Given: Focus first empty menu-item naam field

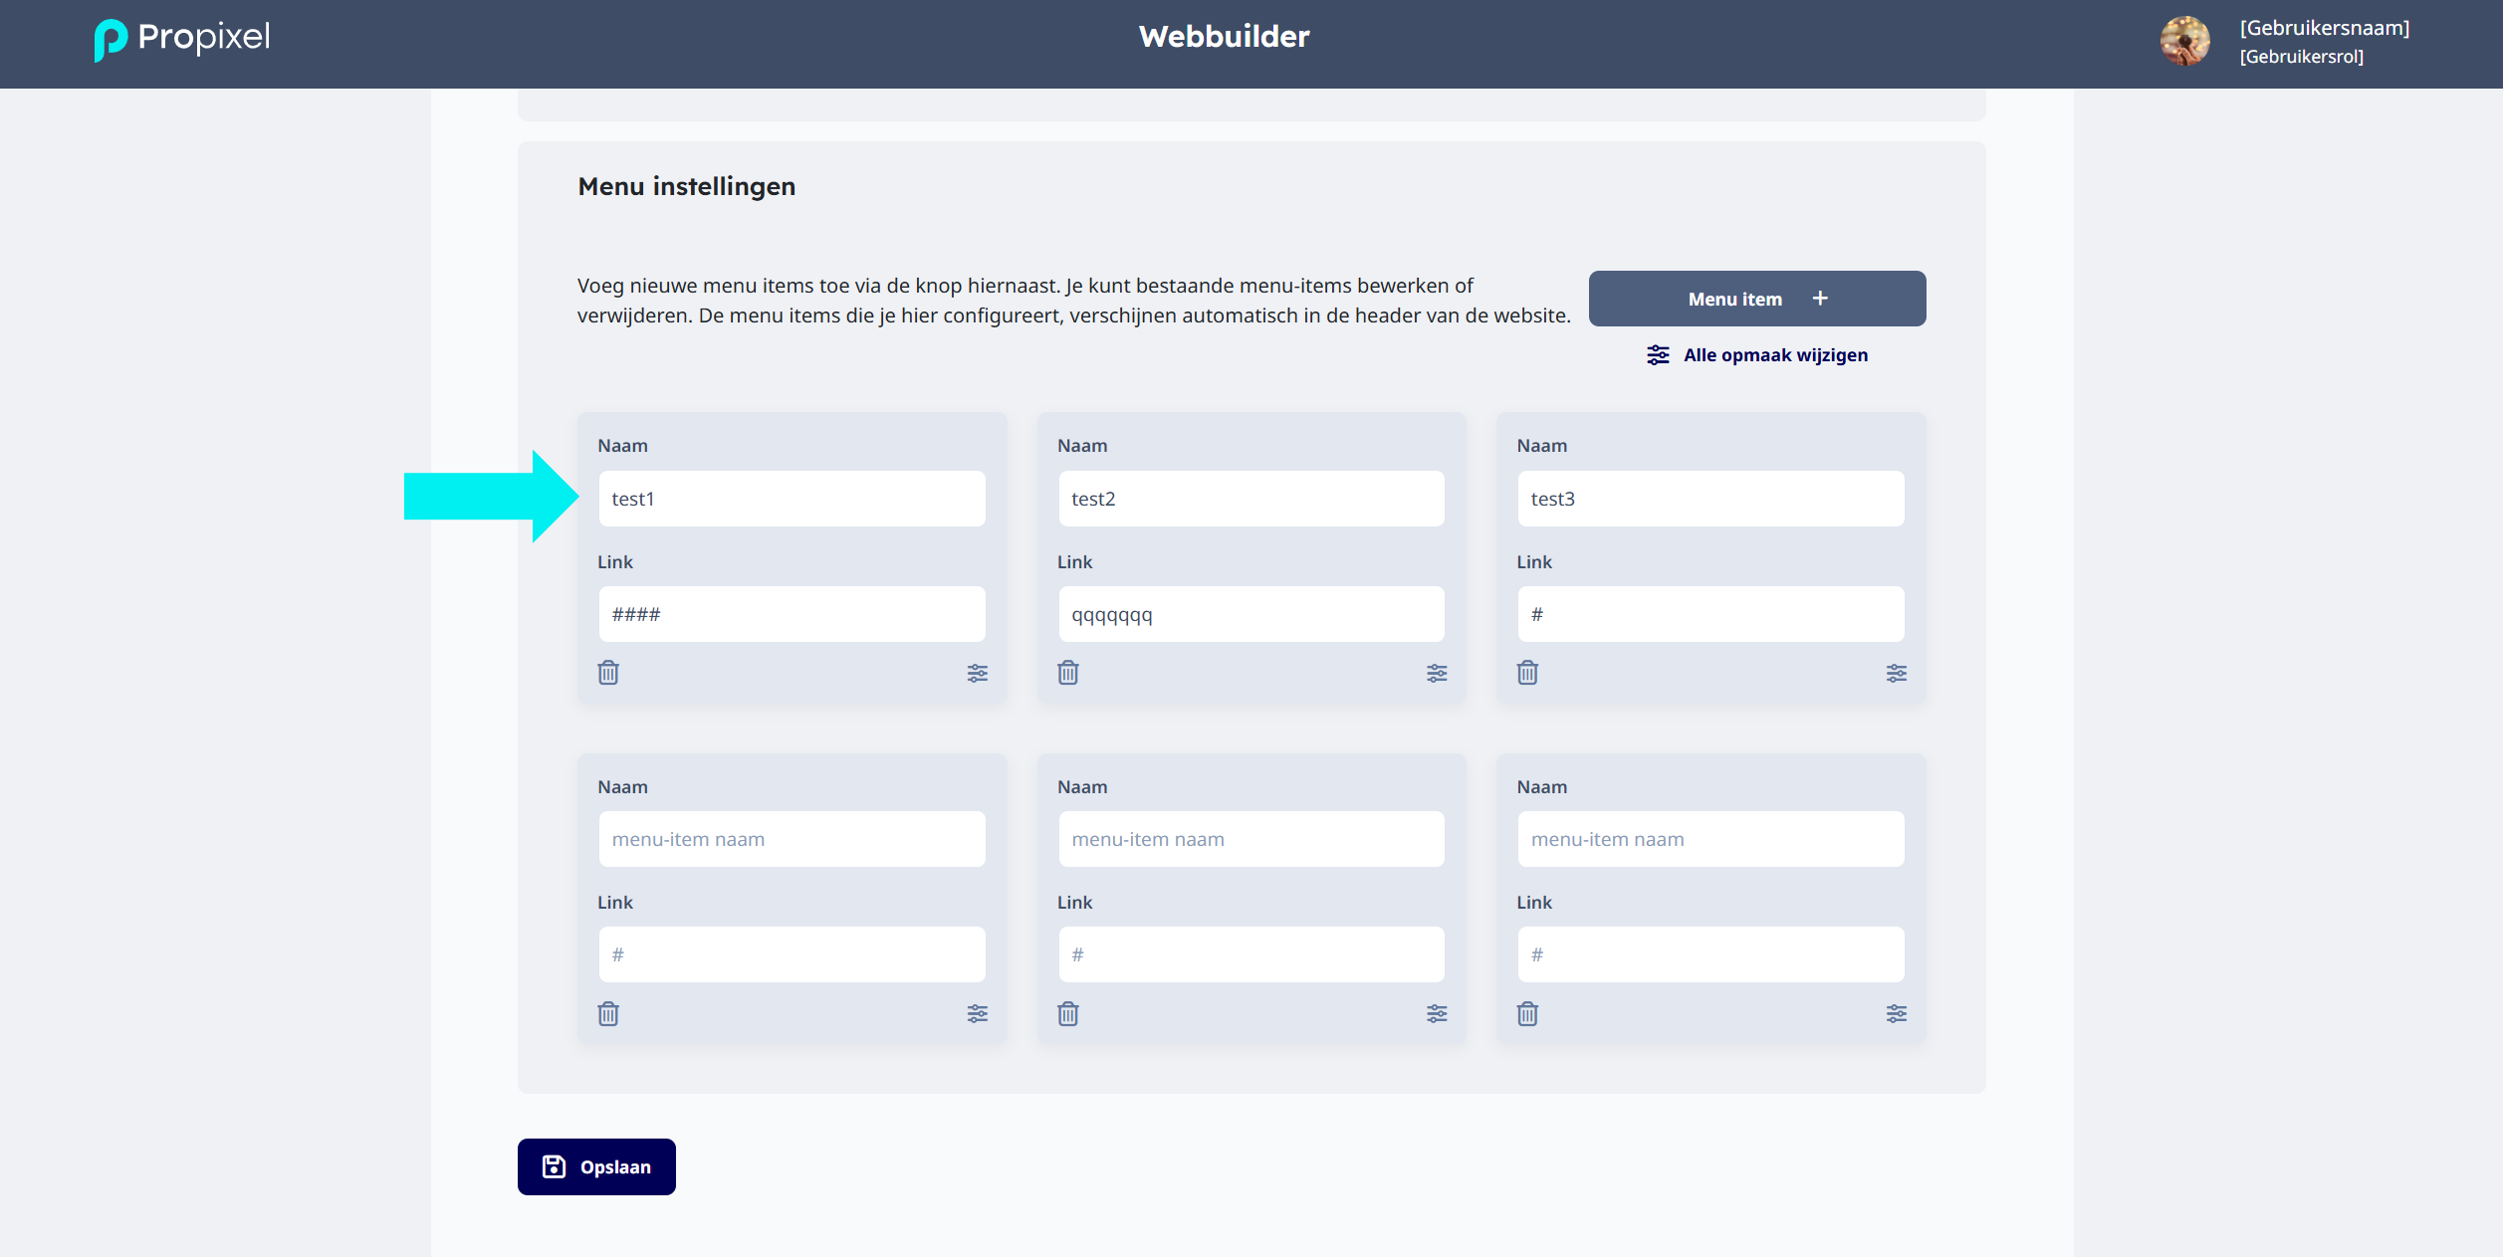Looking at the screenshot, I should (793, 839).
